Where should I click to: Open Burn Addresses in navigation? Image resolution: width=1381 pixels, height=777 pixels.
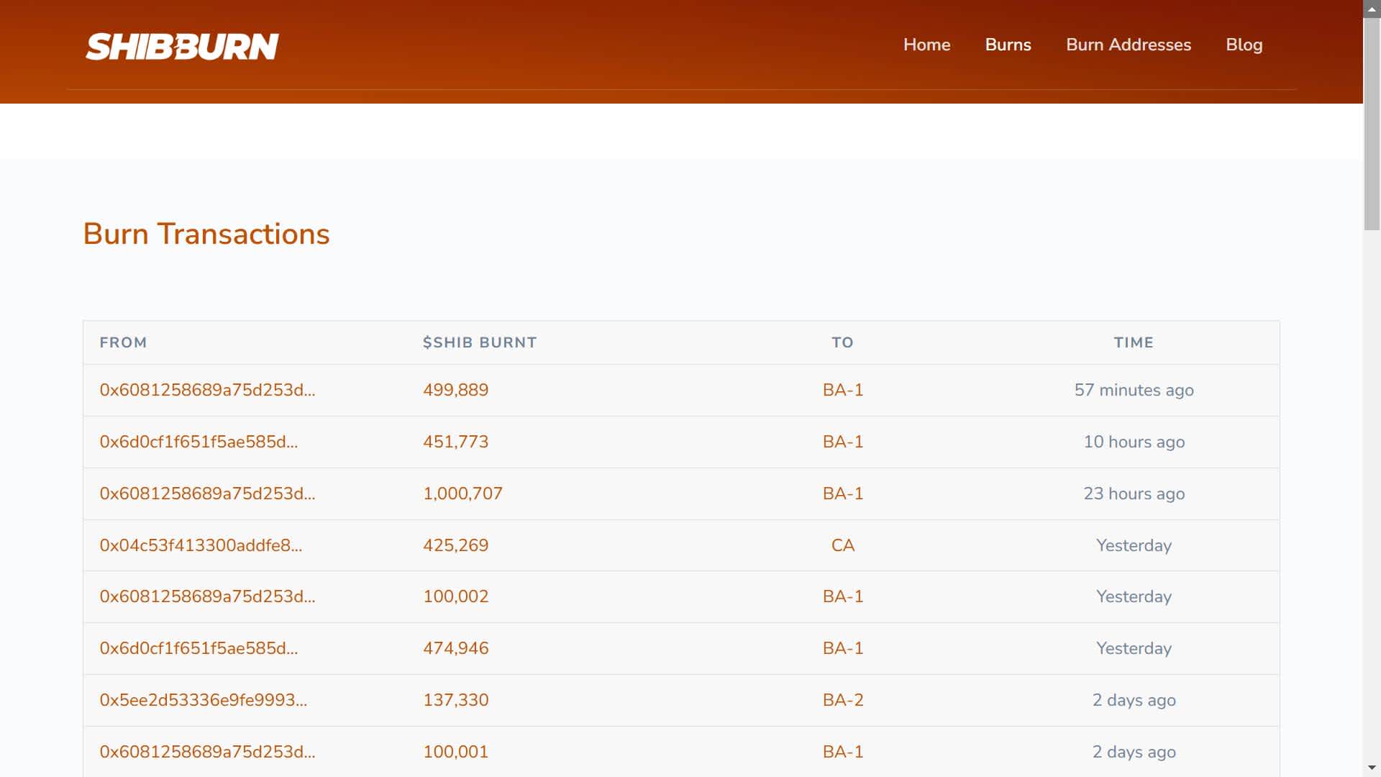tap(1128, 45)
